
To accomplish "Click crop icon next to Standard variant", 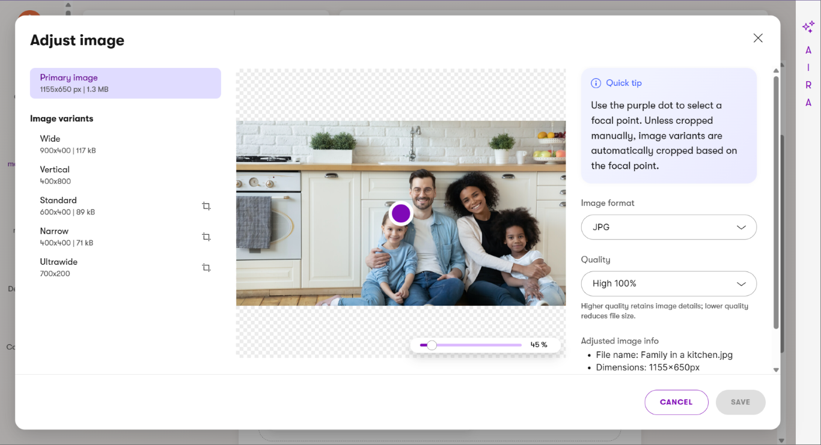I will (x=206, y=206).
